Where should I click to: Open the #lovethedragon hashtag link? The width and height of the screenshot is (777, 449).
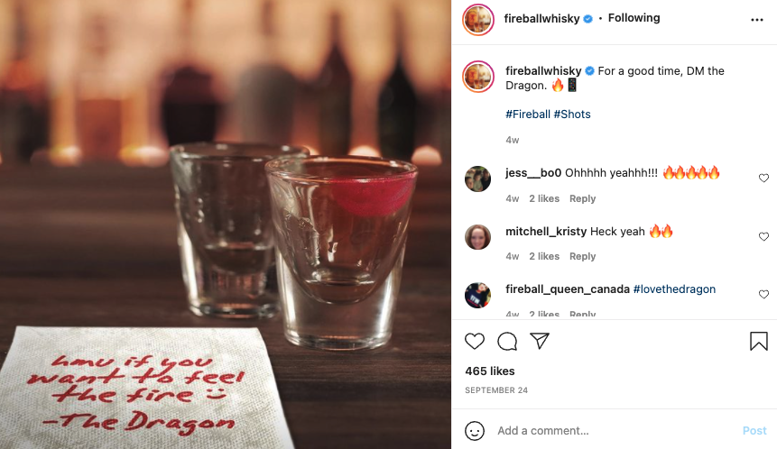674,289
